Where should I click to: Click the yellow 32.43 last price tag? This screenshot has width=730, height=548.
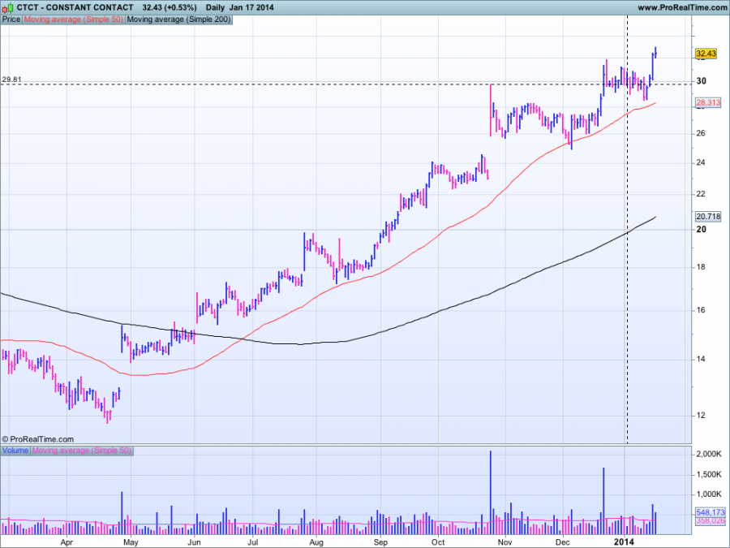tap(706, 54)
